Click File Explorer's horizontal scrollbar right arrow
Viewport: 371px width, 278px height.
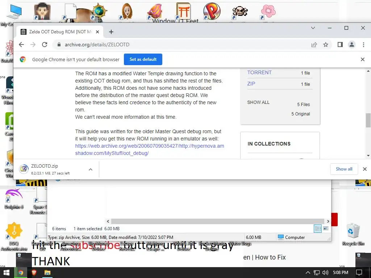tap(328, 222)
